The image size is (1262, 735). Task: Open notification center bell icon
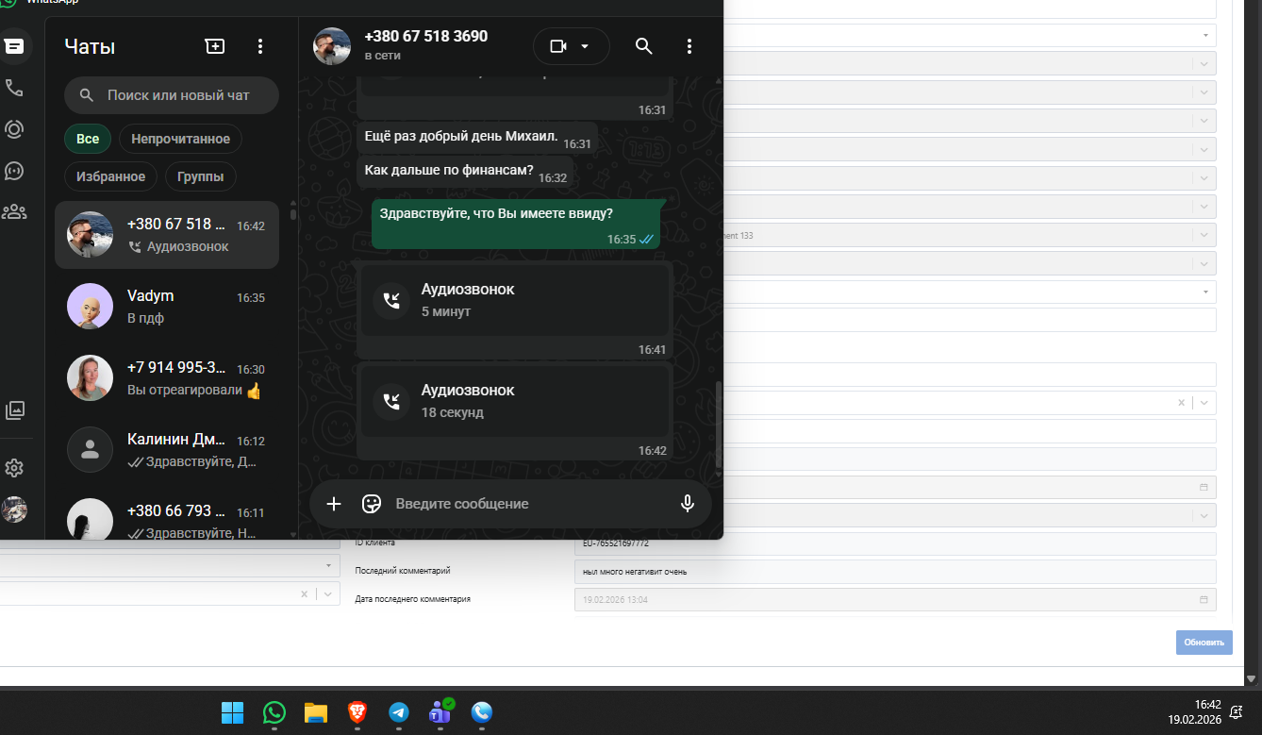click(1237, 712)
